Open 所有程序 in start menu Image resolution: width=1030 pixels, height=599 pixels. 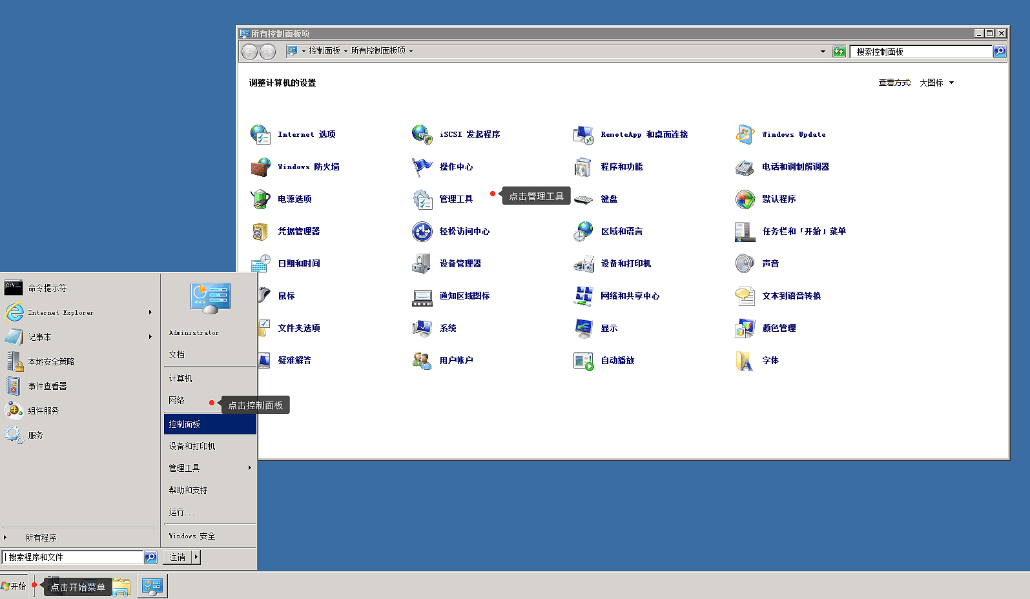coord(41,537)
